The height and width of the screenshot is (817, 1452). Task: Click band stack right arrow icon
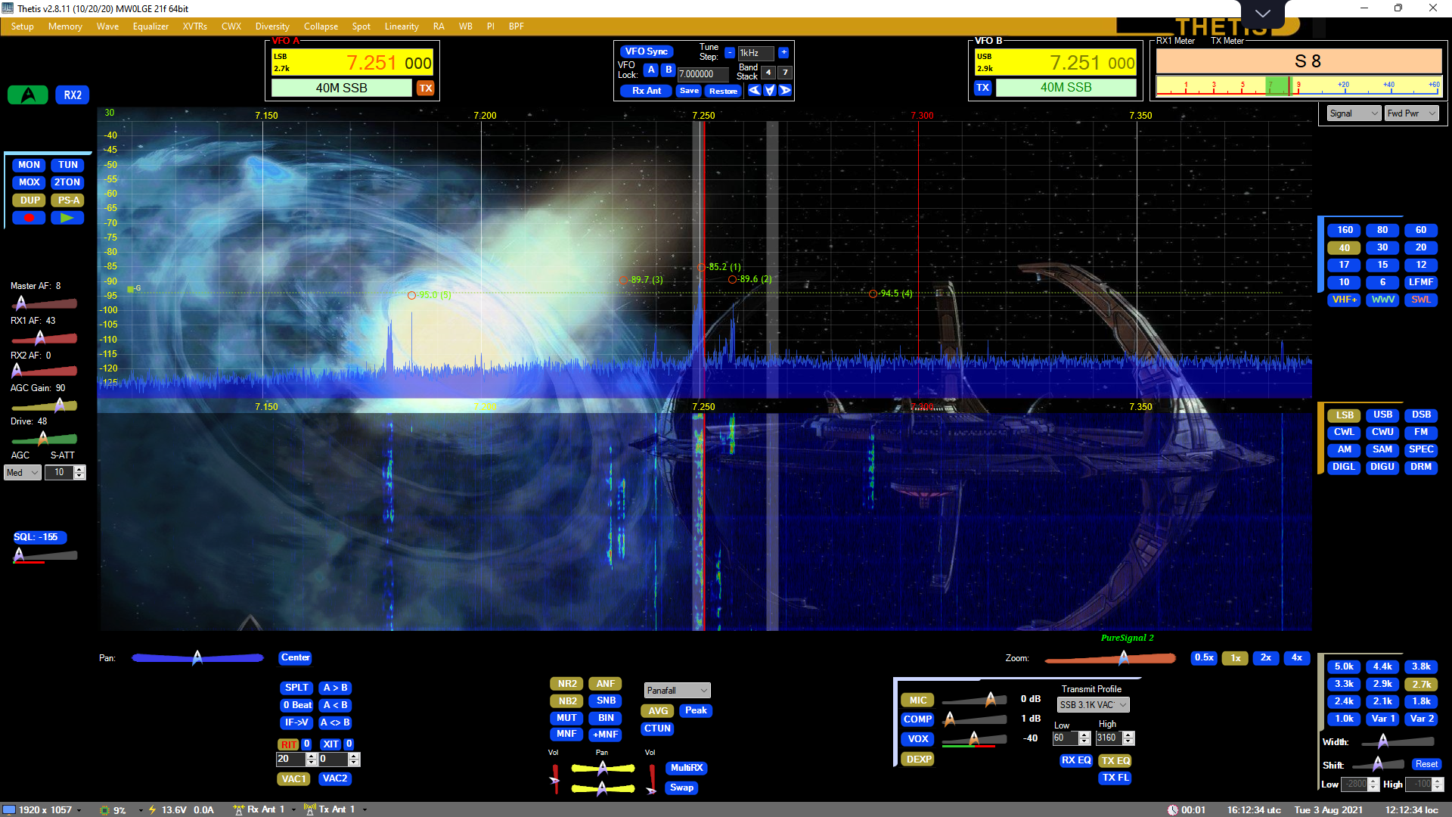786,91
